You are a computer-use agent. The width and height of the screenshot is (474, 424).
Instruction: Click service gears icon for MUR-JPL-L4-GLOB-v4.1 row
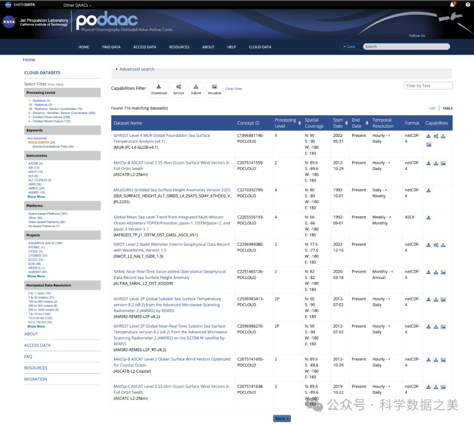[x=436, y=136]
